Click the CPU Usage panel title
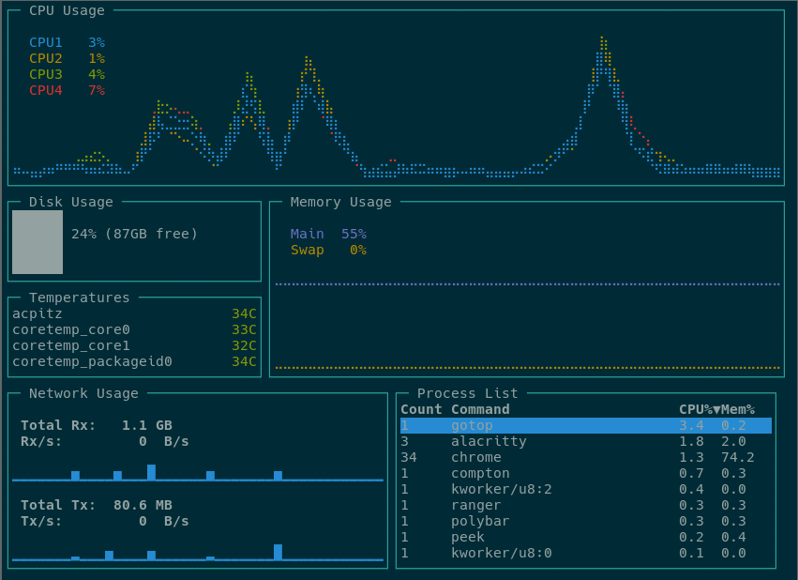The image size is (798, 580). [x=67, y=10]
